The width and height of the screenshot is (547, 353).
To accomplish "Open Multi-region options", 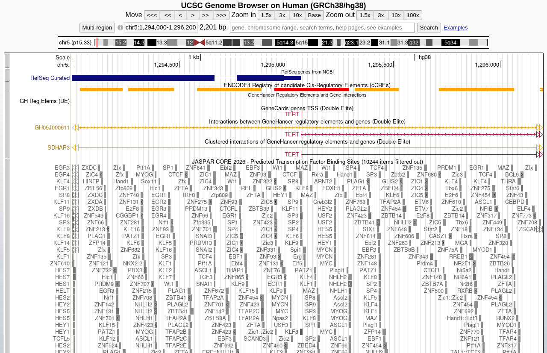I will coord(97,28).
